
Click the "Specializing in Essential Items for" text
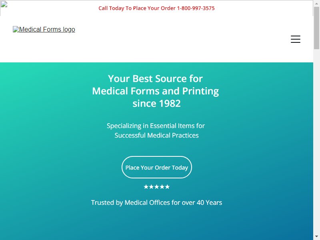tap(156, 126)
